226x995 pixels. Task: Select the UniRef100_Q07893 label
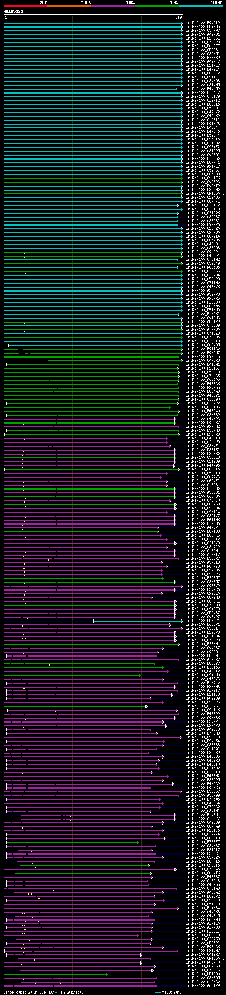click(x=203, y=182)
